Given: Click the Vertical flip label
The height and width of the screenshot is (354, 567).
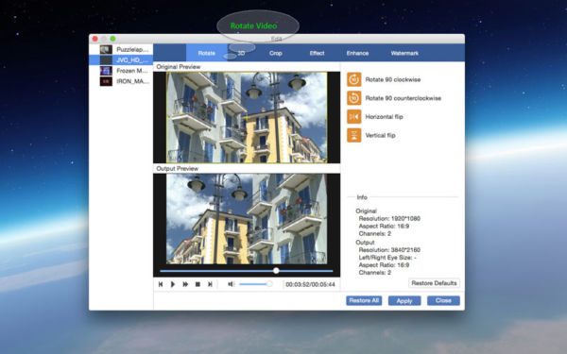Looking at the screenshot, I should pyautogui.click(x=381, y=135).
